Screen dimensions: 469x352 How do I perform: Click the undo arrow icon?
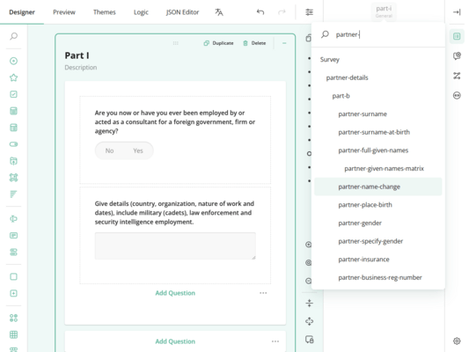260,12
